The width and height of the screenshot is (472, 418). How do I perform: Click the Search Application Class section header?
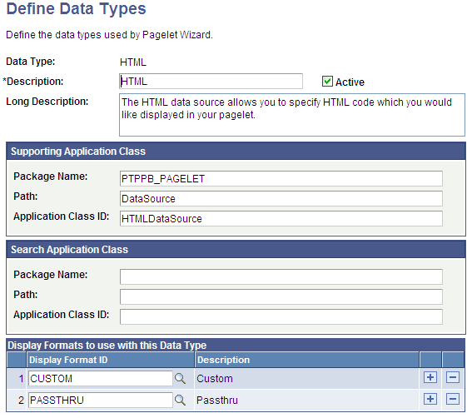click(x=236, y=249)
